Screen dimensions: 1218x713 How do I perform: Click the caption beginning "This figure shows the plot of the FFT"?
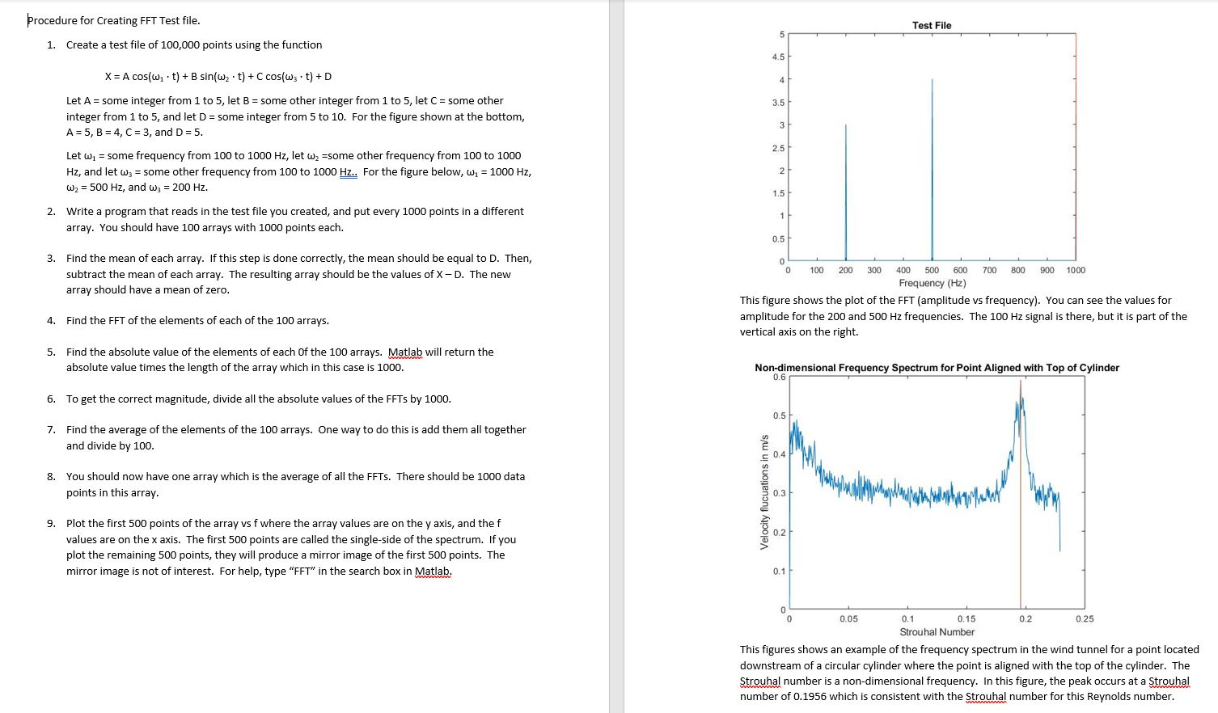(963, 316)
